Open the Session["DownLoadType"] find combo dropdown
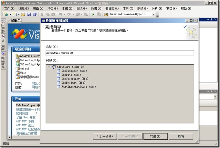The image size is (220, 148). [x=154, y=14]
